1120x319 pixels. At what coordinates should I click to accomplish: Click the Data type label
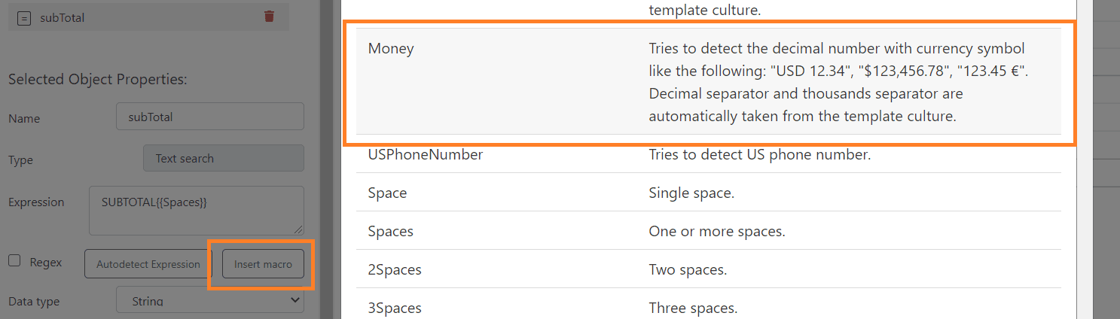point(34,302)
